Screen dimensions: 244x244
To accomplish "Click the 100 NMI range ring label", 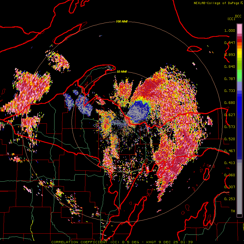I will [x=122, y=21].
